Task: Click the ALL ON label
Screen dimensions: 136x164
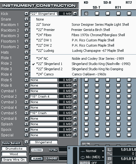Action: (86, 143)
